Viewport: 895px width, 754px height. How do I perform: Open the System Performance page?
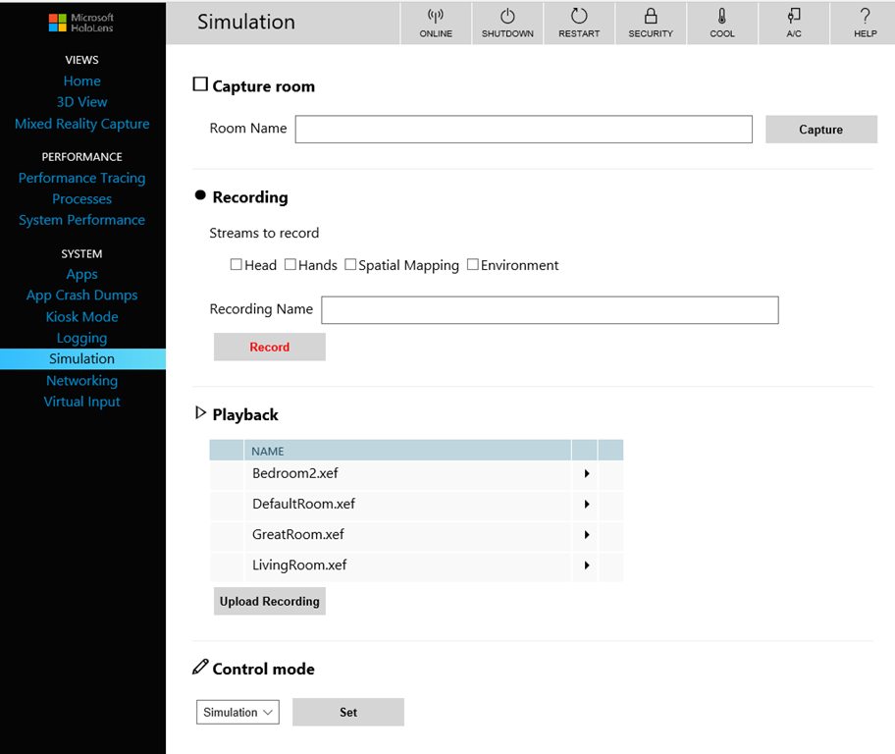[x=82, y=220]
